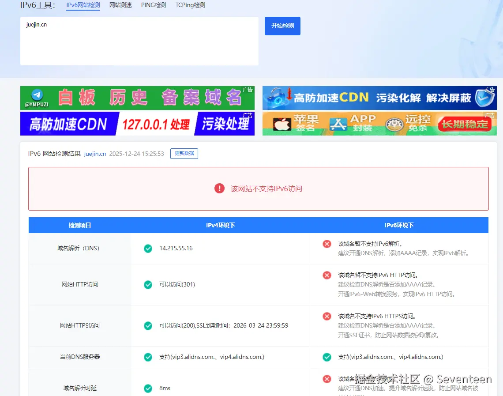Select the IPv6环境下 column header

tap(399, 225)
